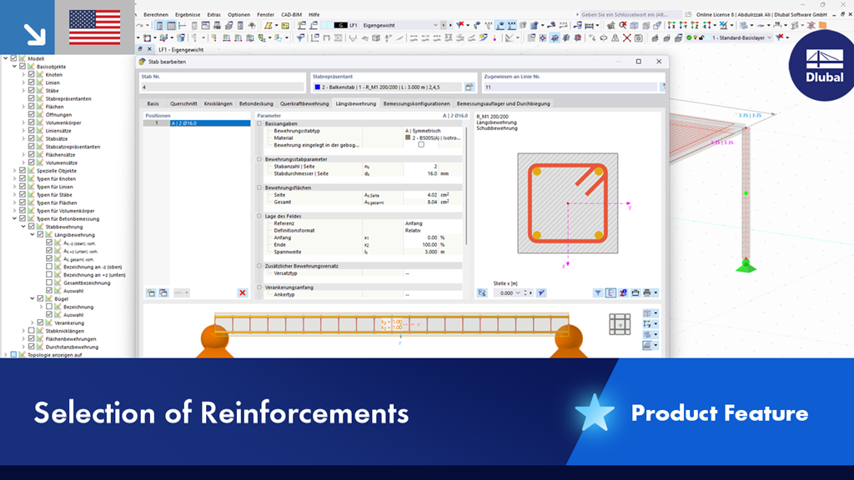The image size is (854, 480).
Task: Expand Typen für Knoten tree node
Action: 15,178
